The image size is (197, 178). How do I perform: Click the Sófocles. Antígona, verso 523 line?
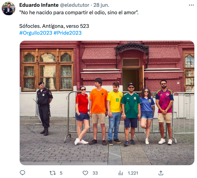pos(54,26)
